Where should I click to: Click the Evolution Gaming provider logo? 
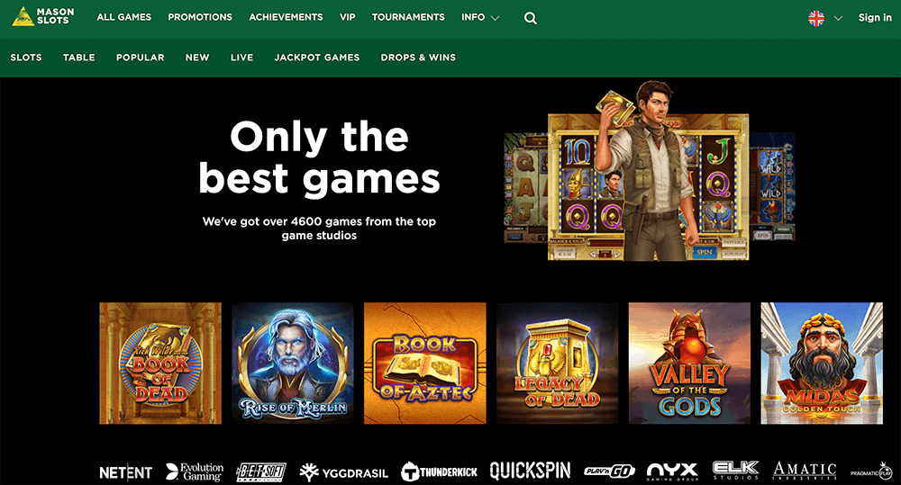coord(195,472)
